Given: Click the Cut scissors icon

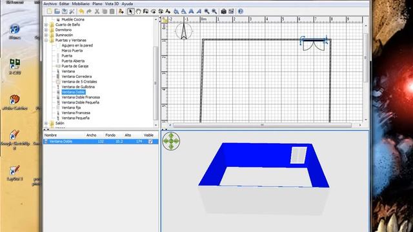Looking at the screenshot, I should [x=97, y=12].
